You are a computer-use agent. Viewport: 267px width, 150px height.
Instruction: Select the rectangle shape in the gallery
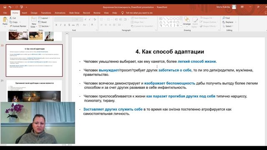pos(171,18)
